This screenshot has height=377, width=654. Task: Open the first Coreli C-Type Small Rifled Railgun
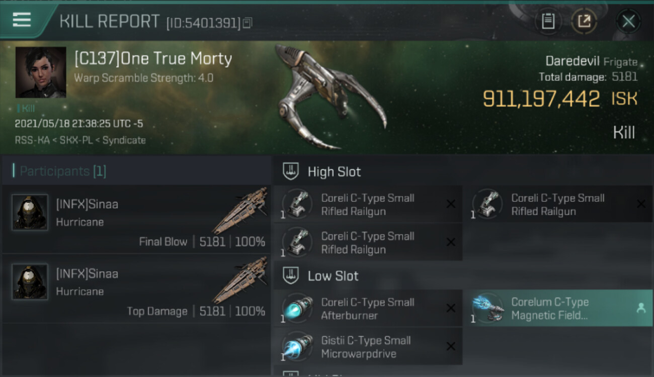(368, 205)
